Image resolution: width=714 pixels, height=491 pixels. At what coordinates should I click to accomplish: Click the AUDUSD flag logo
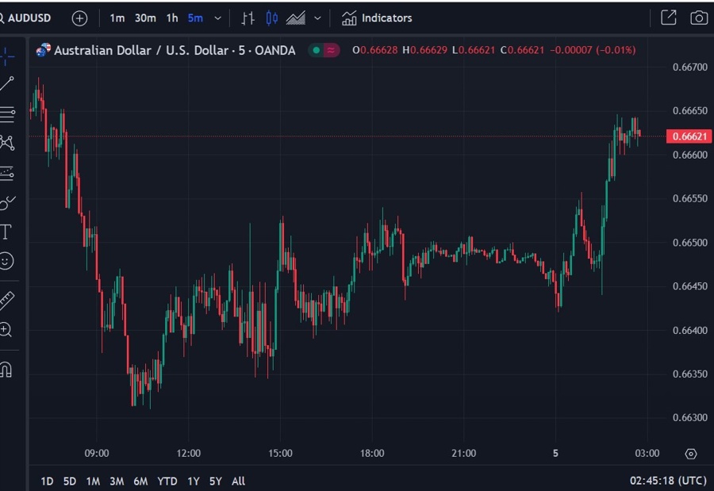(x=44, y=50)
